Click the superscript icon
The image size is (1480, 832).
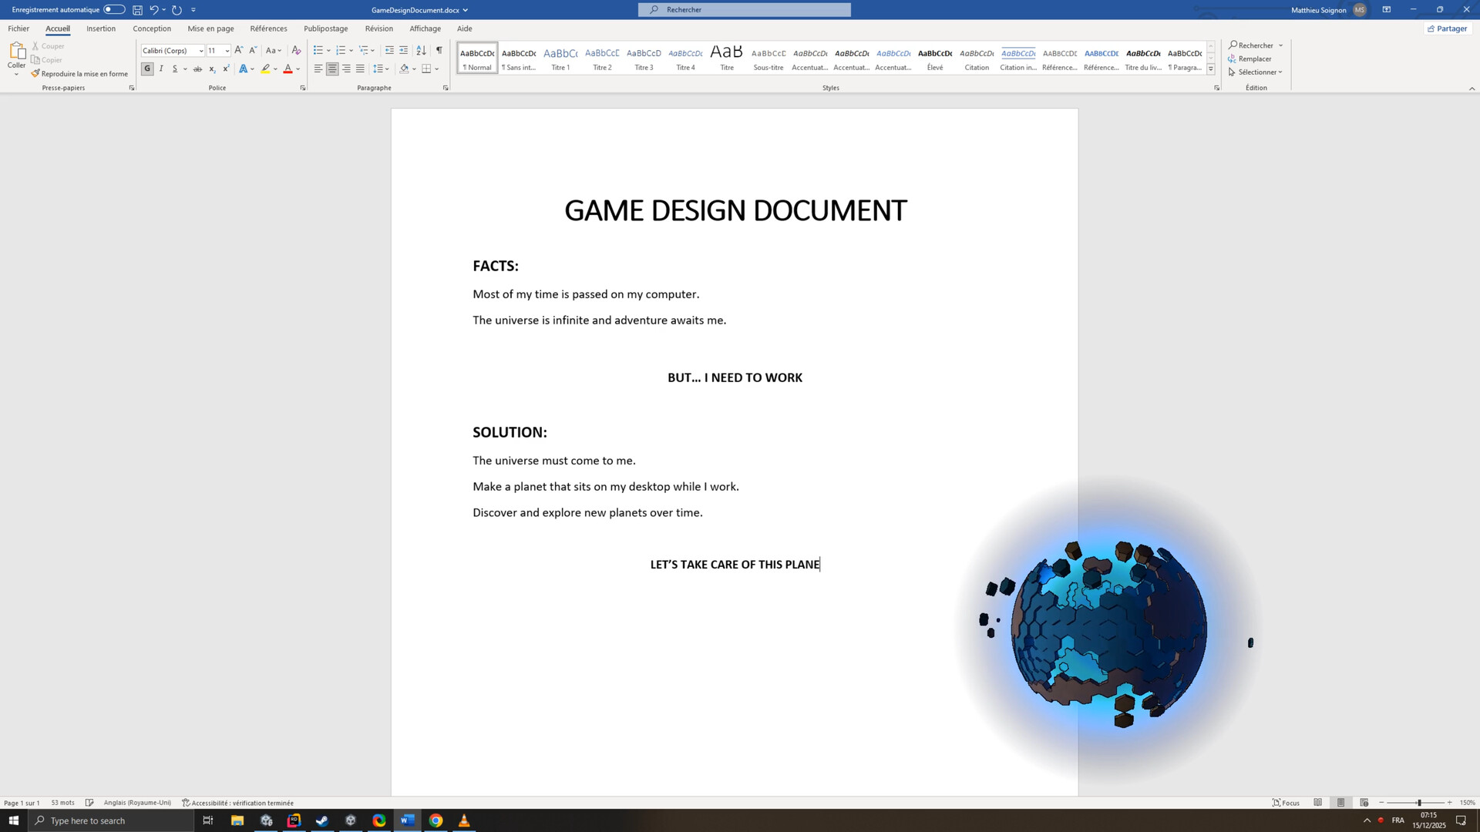[226, 69]
